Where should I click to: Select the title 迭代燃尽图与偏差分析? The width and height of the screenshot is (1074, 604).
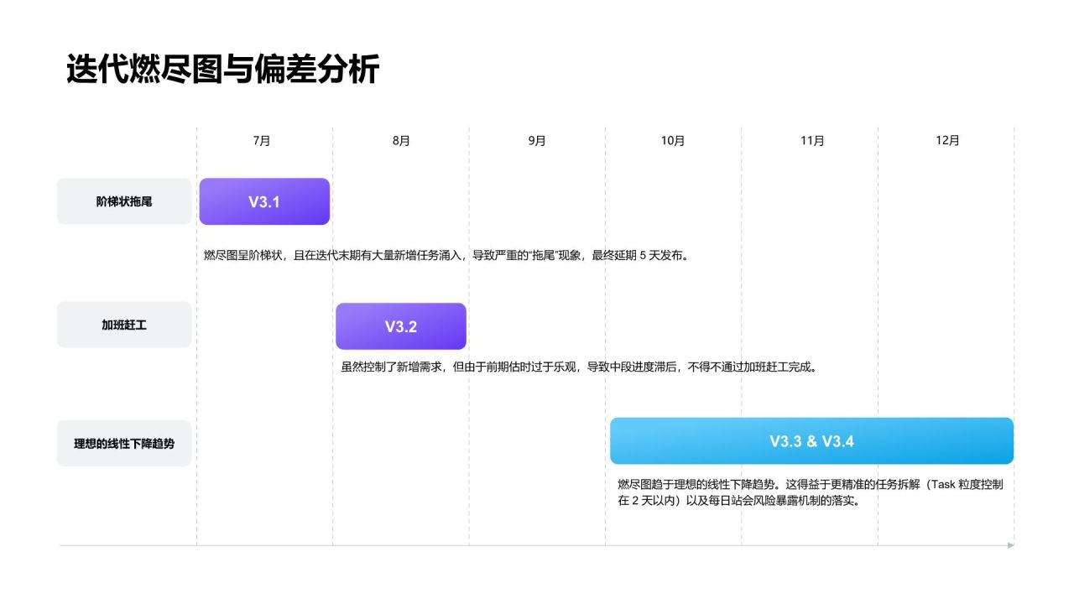coord(222,70)
